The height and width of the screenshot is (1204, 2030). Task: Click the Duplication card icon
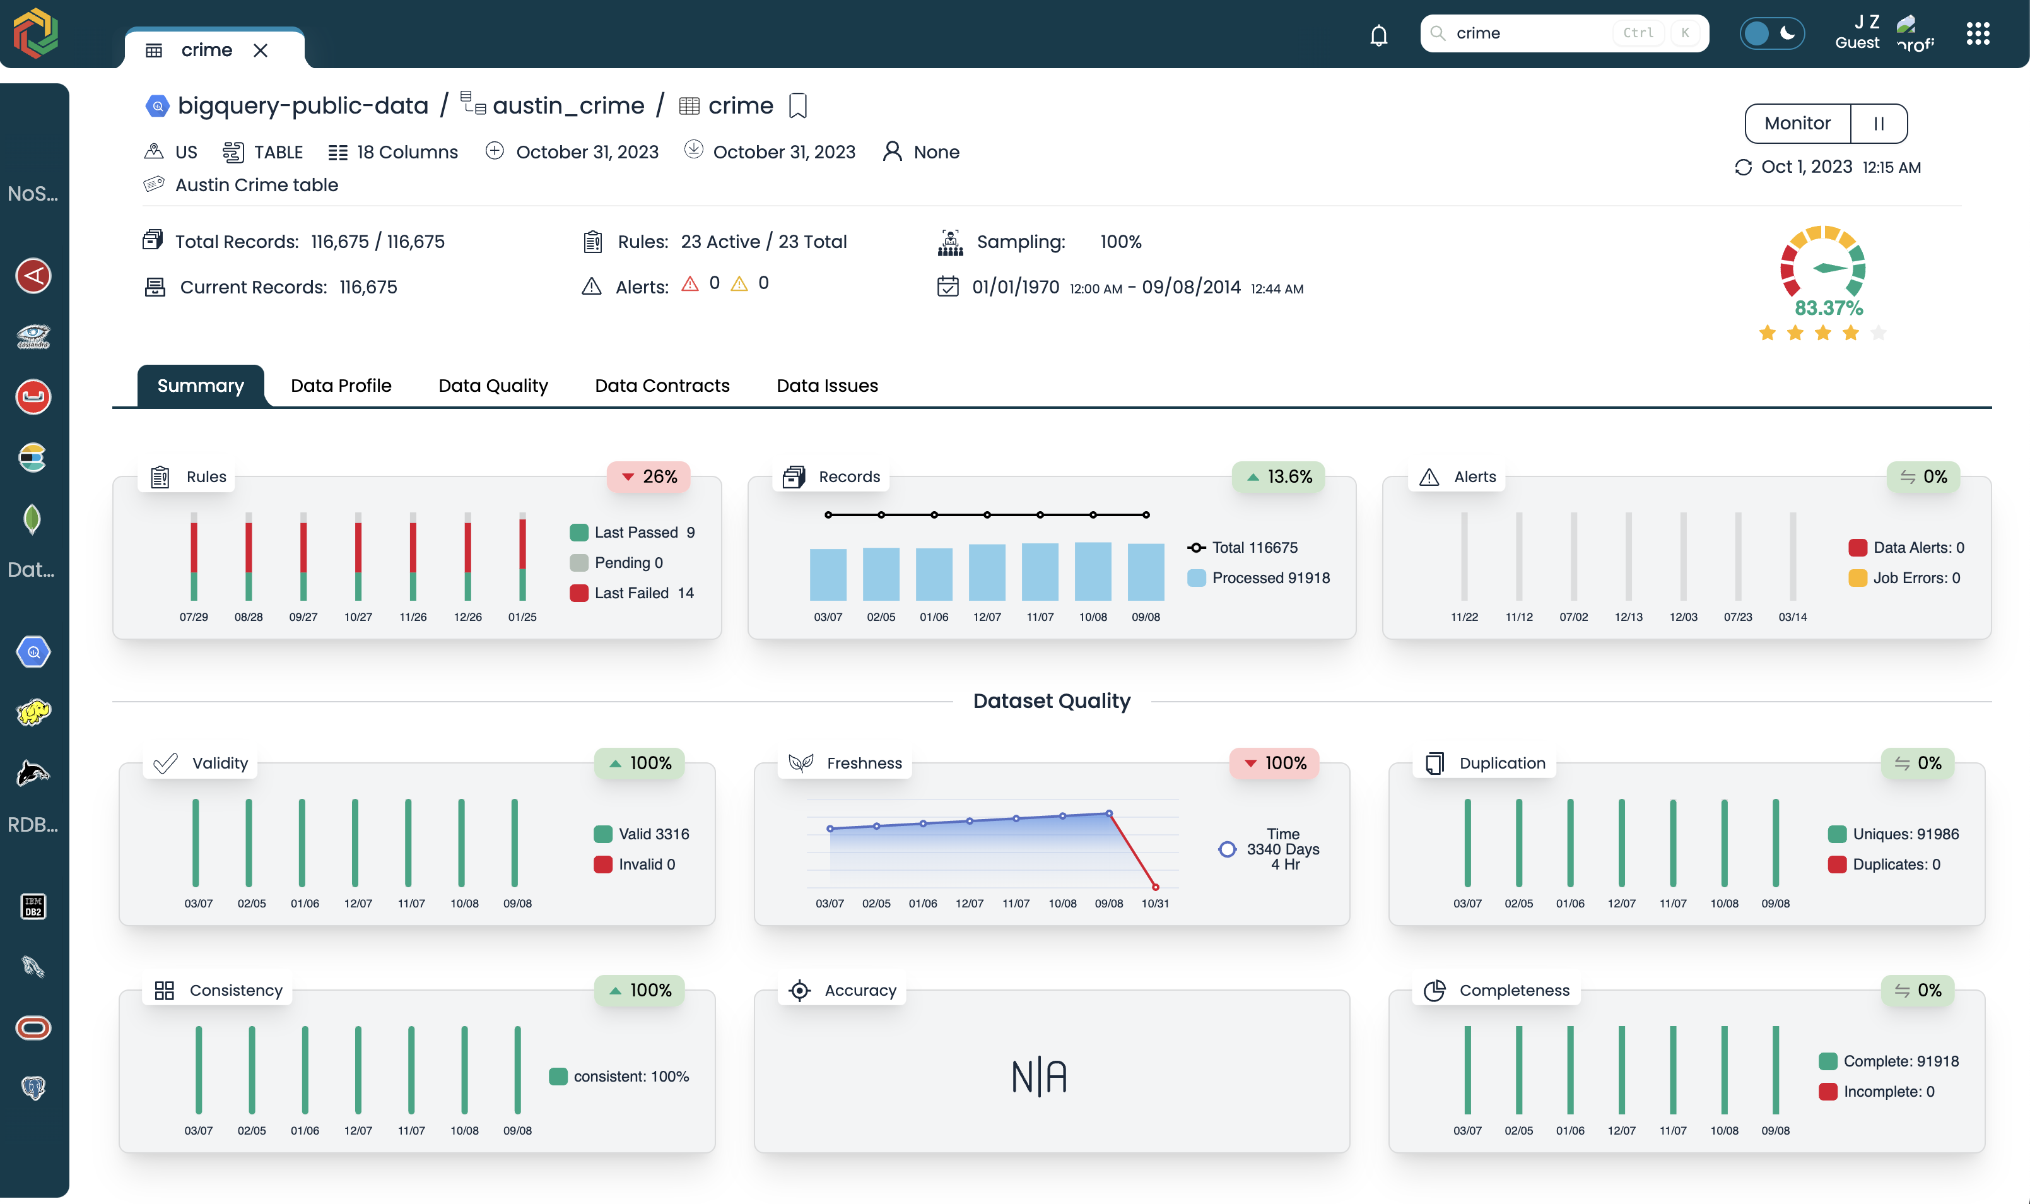pyautogui.click(x=1434, y=764)
